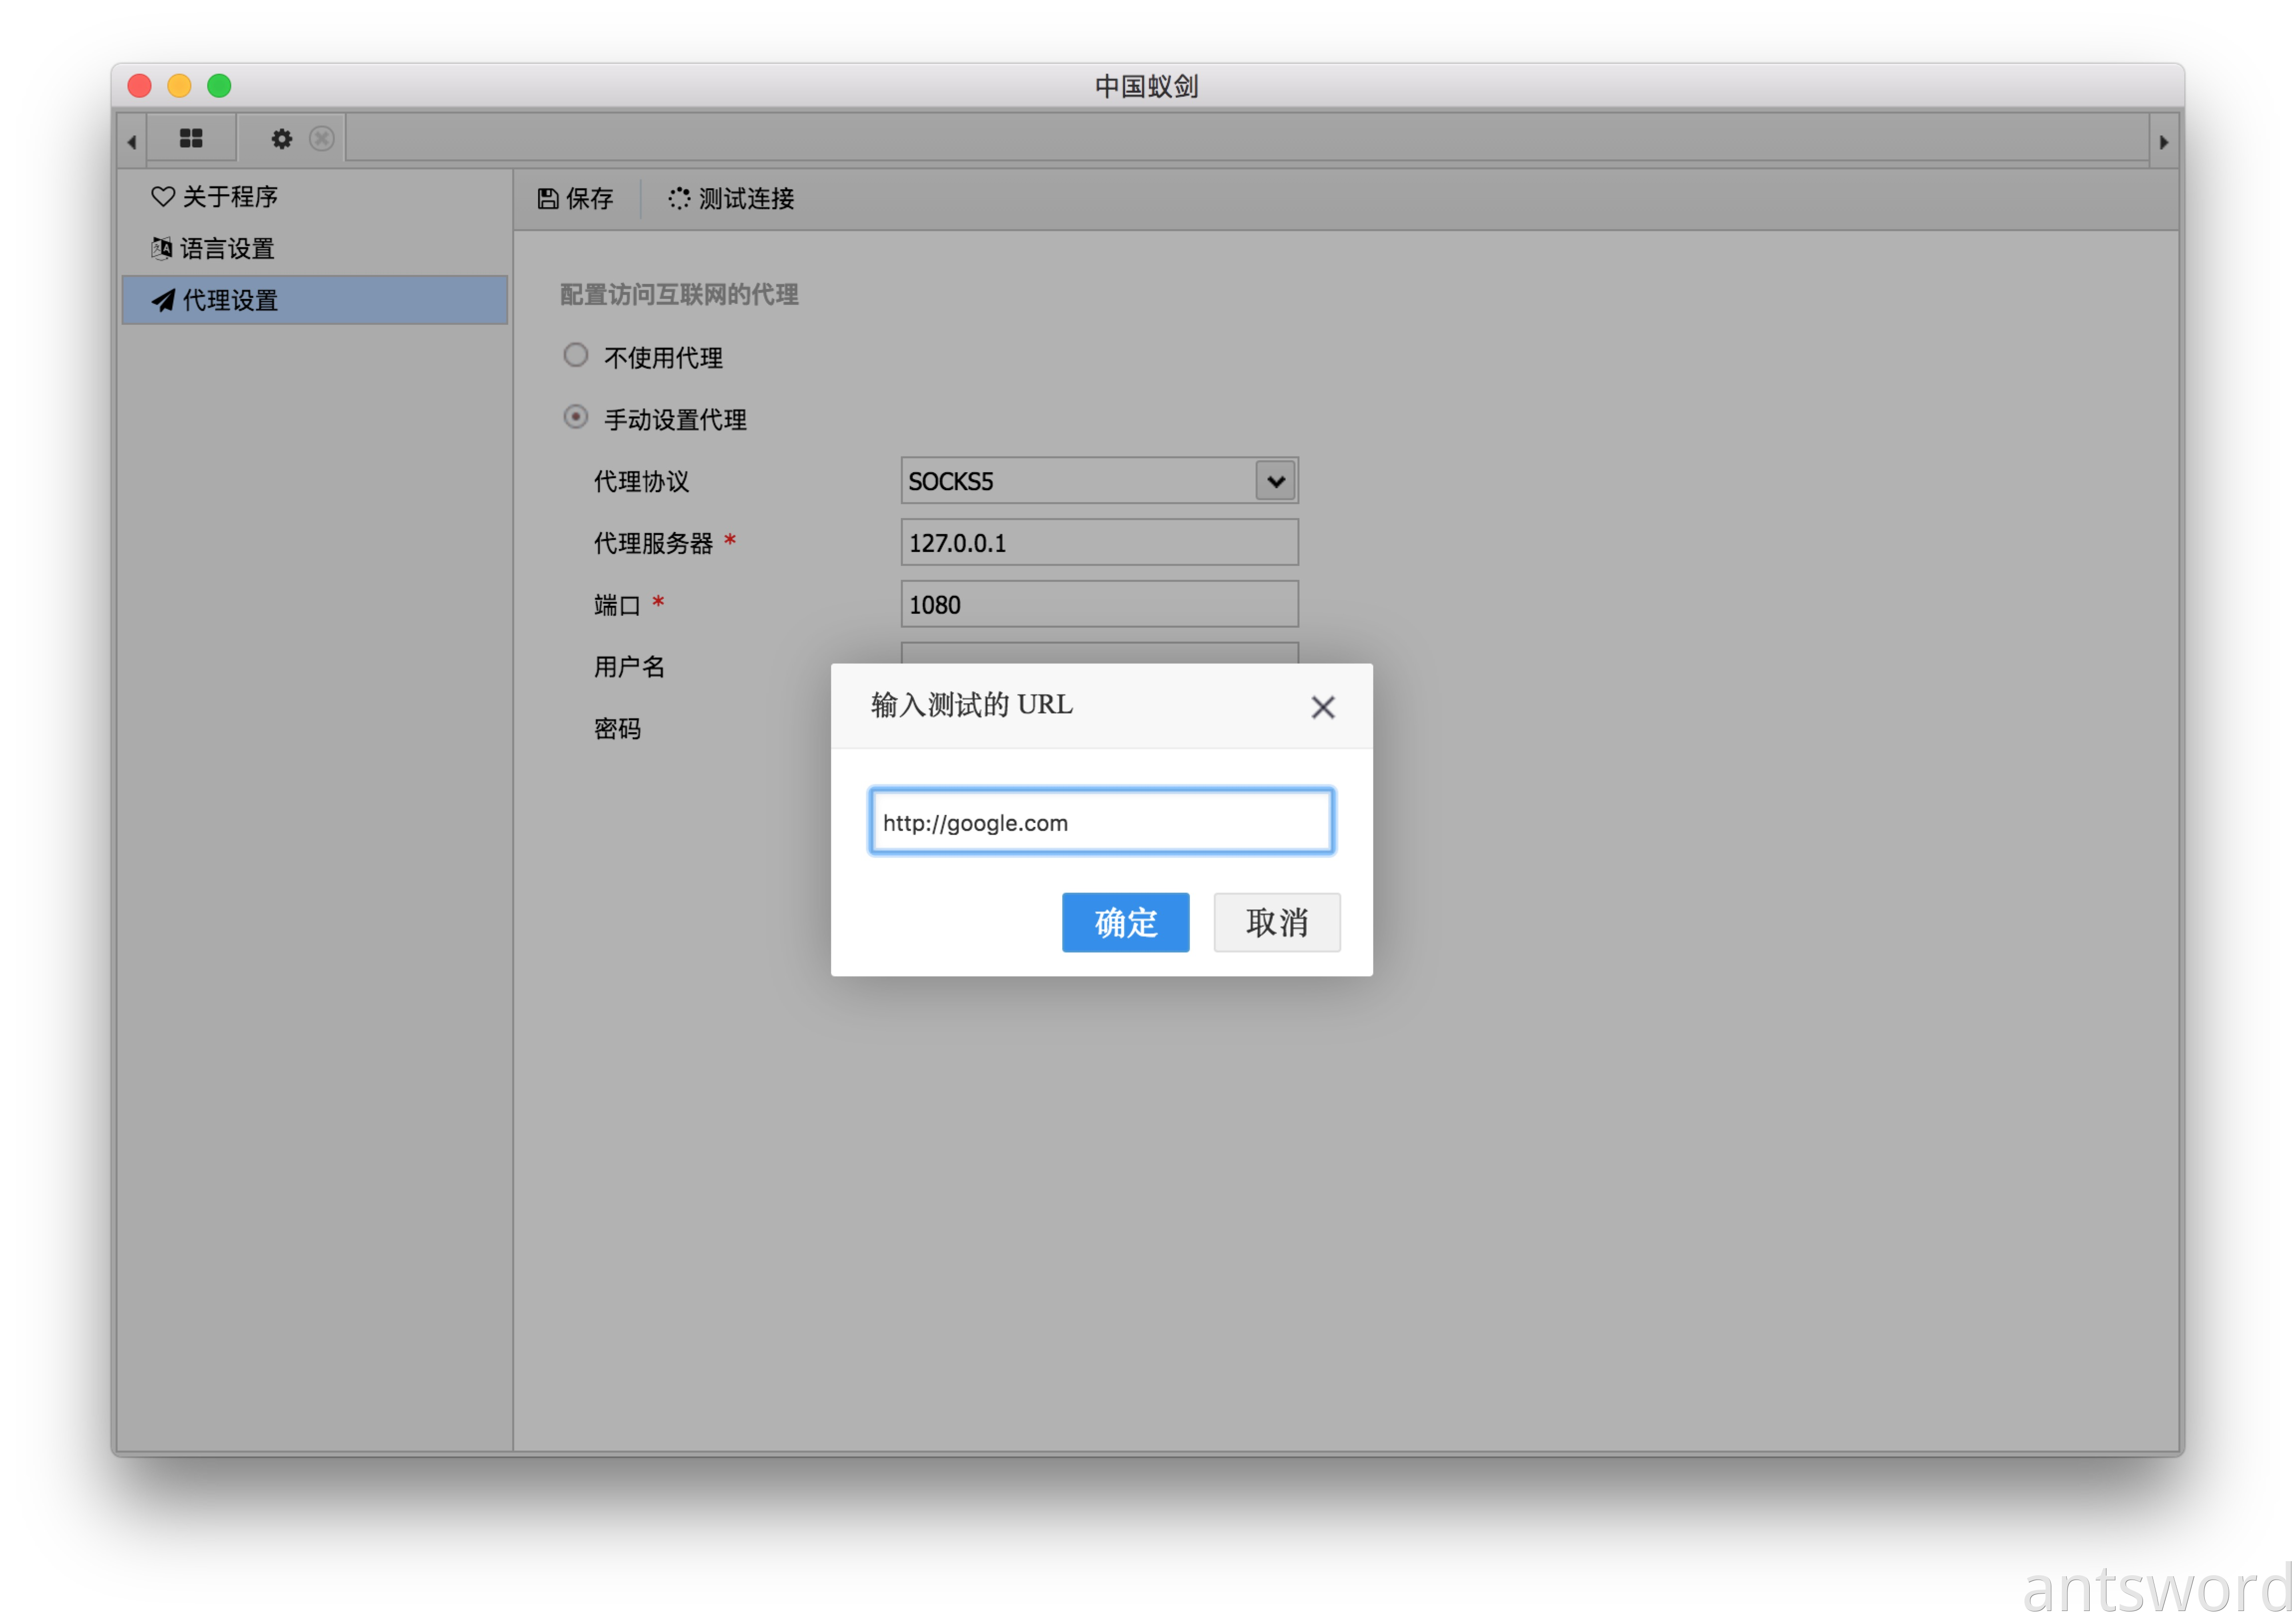This screenshot has width=2296, height=1616.
Task: Select 手动设置代理 radio option
Action: point(576,417)
